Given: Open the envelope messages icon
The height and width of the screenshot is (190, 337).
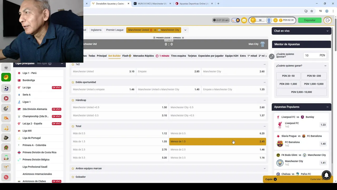Looking at the screenshot, I should point(244,20).
